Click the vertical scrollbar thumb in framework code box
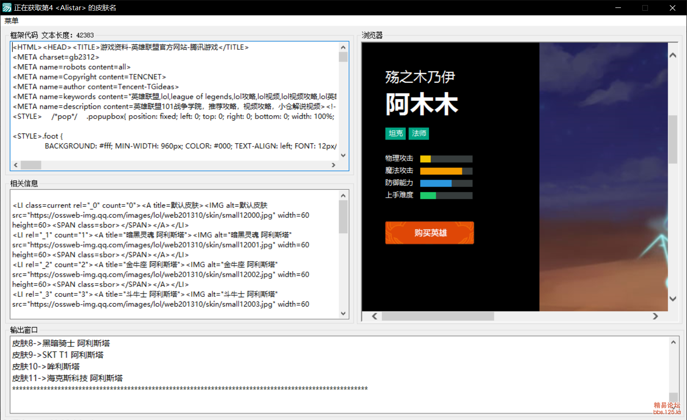687x420 pixels. click(343, 57)
